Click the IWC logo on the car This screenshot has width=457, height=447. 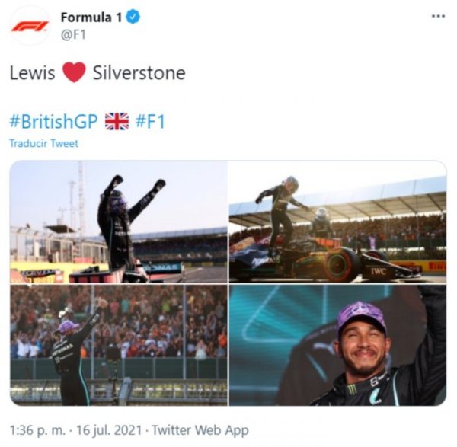tap(380, 270)
